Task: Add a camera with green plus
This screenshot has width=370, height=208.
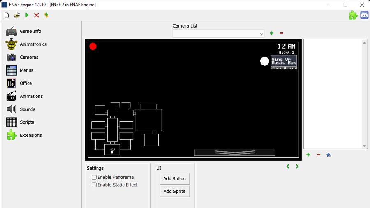Action: [x=272, y=33]
